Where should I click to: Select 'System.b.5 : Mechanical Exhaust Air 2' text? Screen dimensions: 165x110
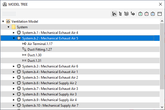point(50,78)
